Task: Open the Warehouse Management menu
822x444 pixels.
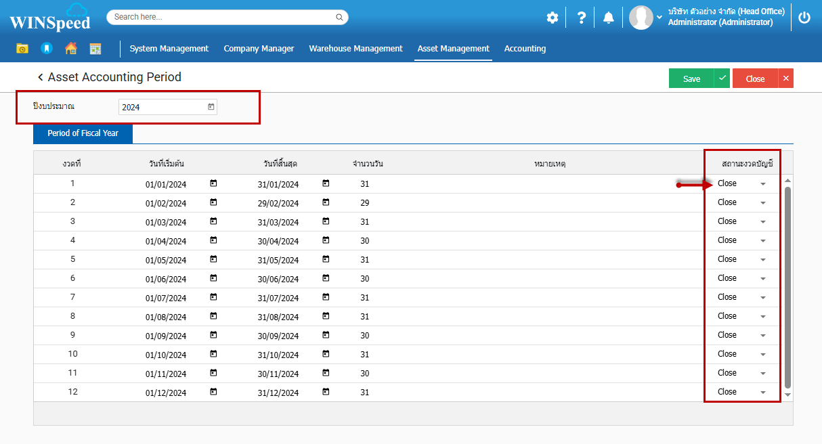Action: pos(355,49)
